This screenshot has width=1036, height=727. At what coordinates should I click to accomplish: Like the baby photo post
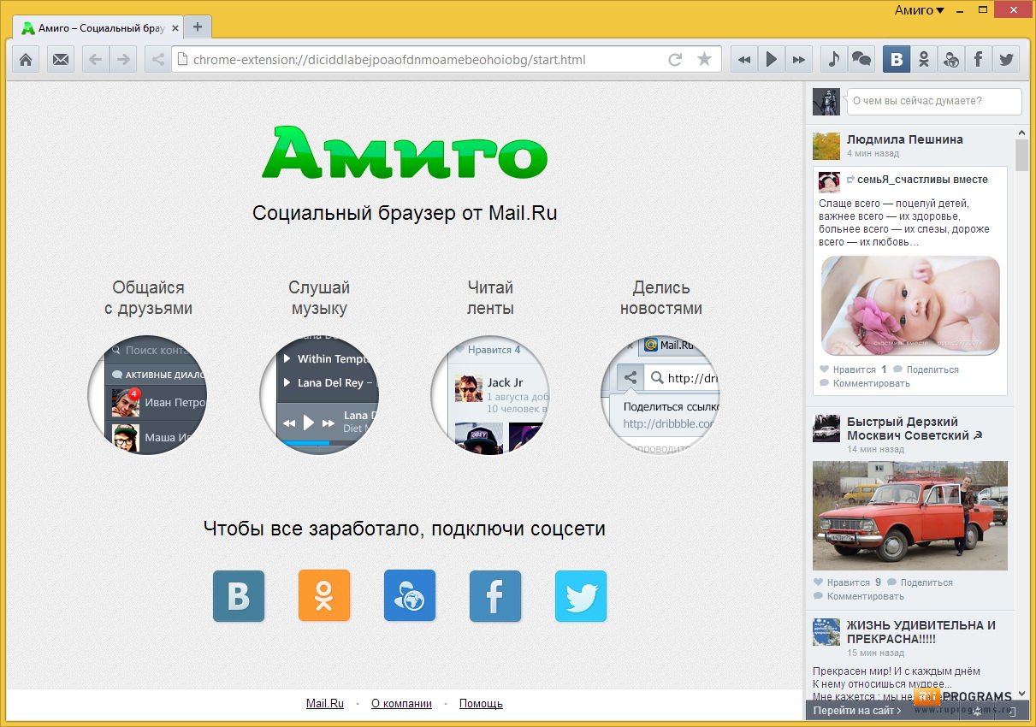coord(847,369)
